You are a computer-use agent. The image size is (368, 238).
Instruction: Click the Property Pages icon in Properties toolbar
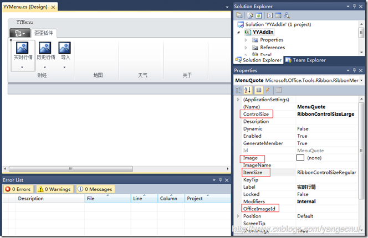click(279, 90)
